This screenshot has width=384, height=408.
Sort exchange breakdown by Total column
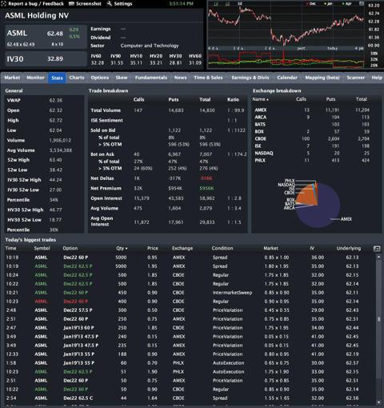point(362,99)
